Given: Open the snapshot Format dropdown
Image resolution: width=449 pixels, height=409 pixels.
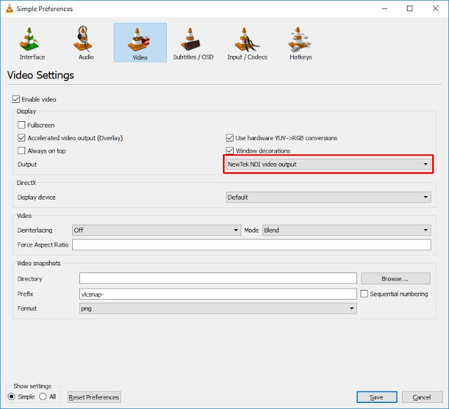Looking at the screenshot, I should coord(218,308).
